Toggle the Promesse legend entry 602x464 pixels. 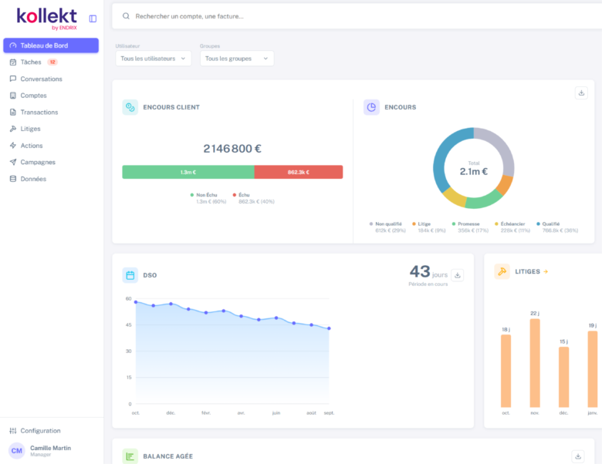[470, 227]
